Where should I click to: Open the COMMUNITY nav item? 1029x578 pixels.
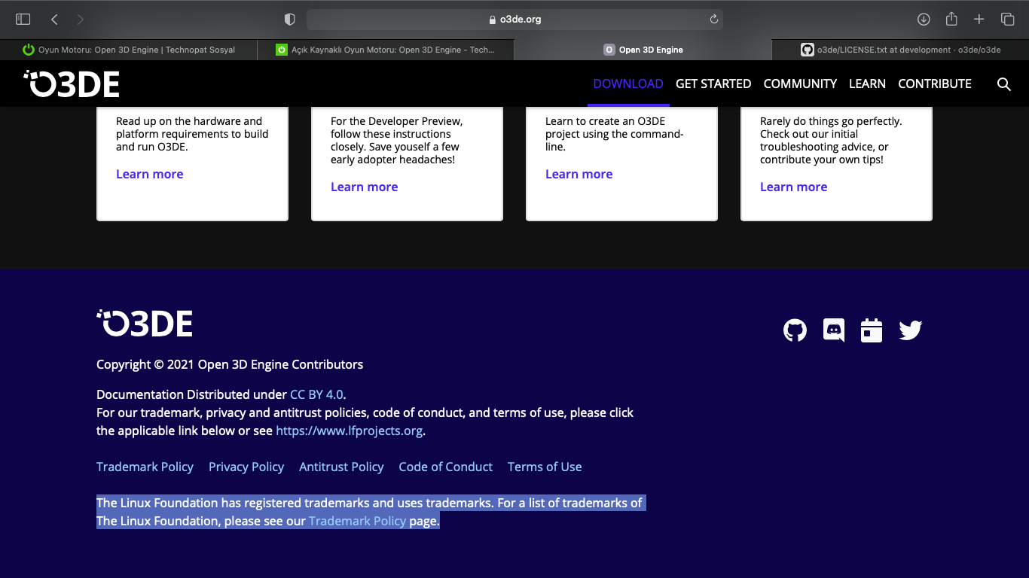pos(800,84)
